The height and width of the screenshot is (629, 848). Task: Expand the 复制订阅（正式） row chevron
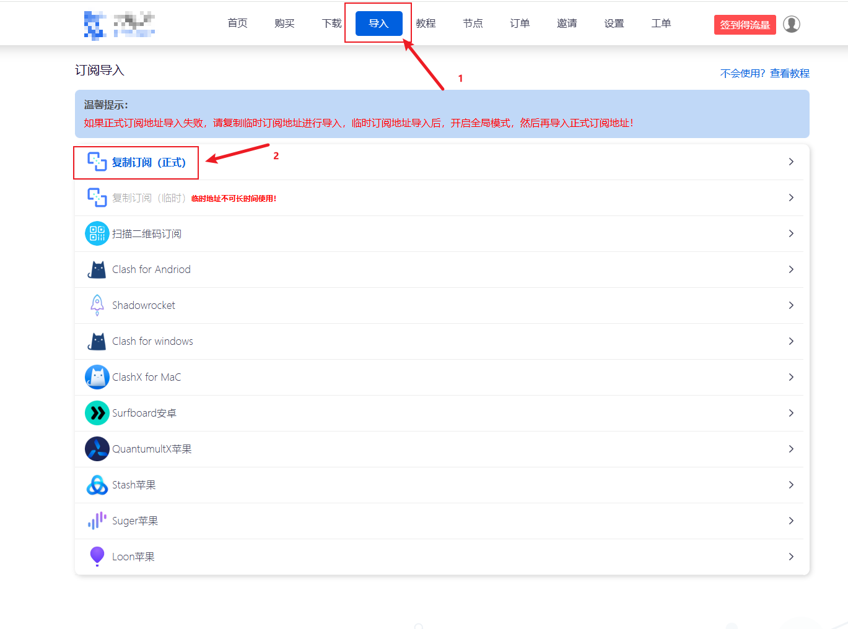[791, 162]
